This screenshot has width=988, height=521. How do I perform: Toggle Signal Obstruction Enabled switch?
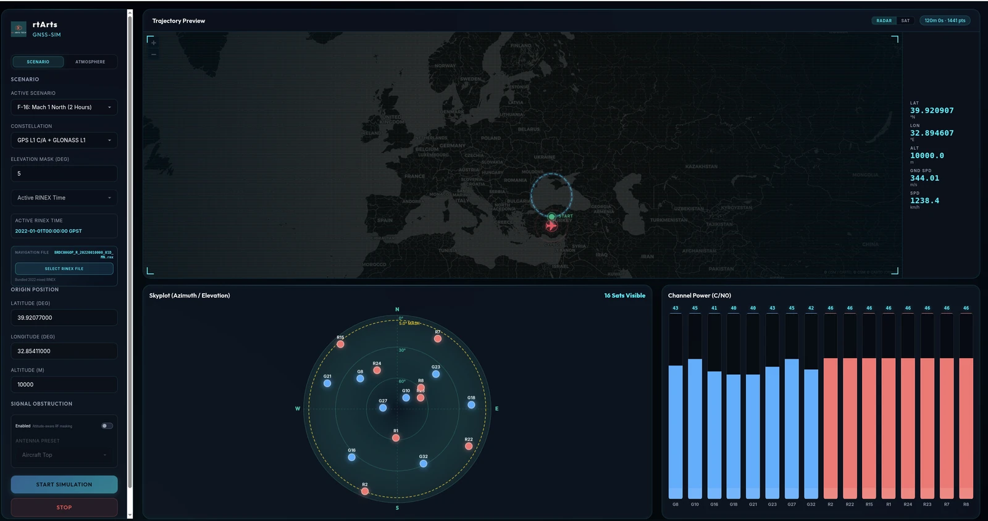[107, 426]
